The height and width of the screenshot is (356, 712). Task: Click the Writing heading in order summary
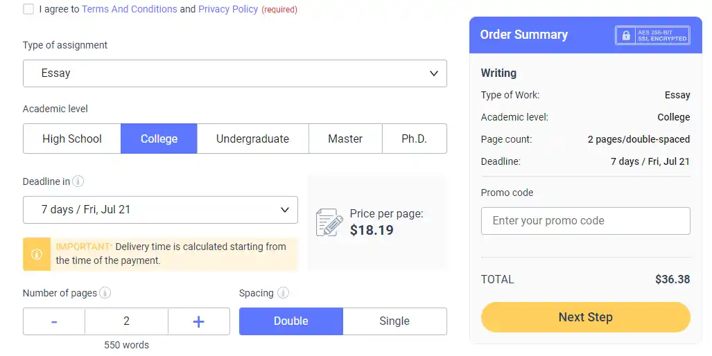498,73
